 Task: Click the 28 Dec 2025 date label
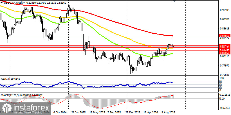(x=133, y=112)
